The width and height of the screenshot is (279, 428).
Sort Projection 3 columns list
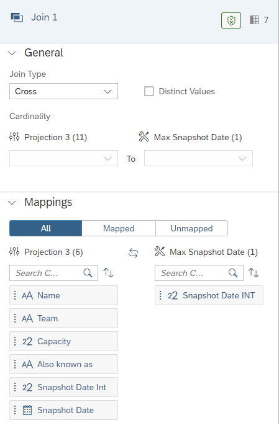click(108, 273)
